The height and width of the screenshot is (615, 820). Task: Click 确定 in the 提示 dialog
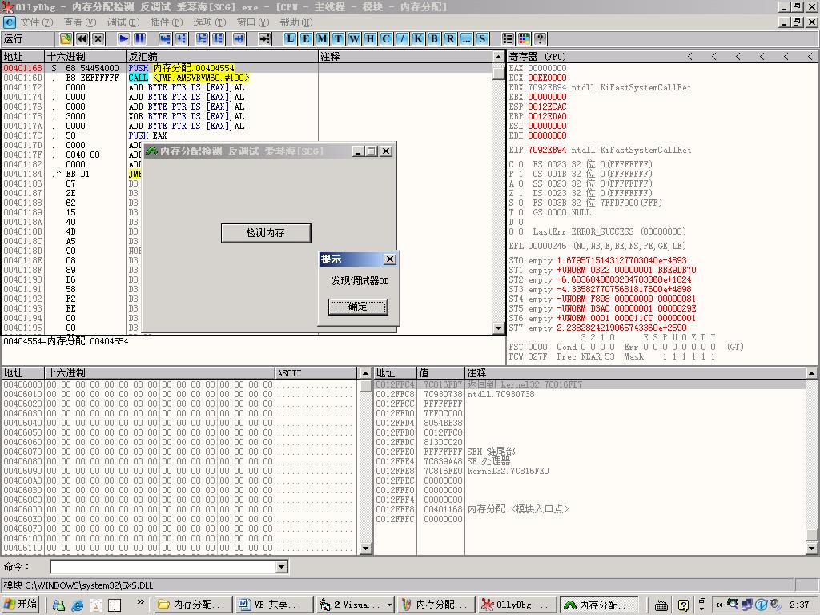(358, 307)
